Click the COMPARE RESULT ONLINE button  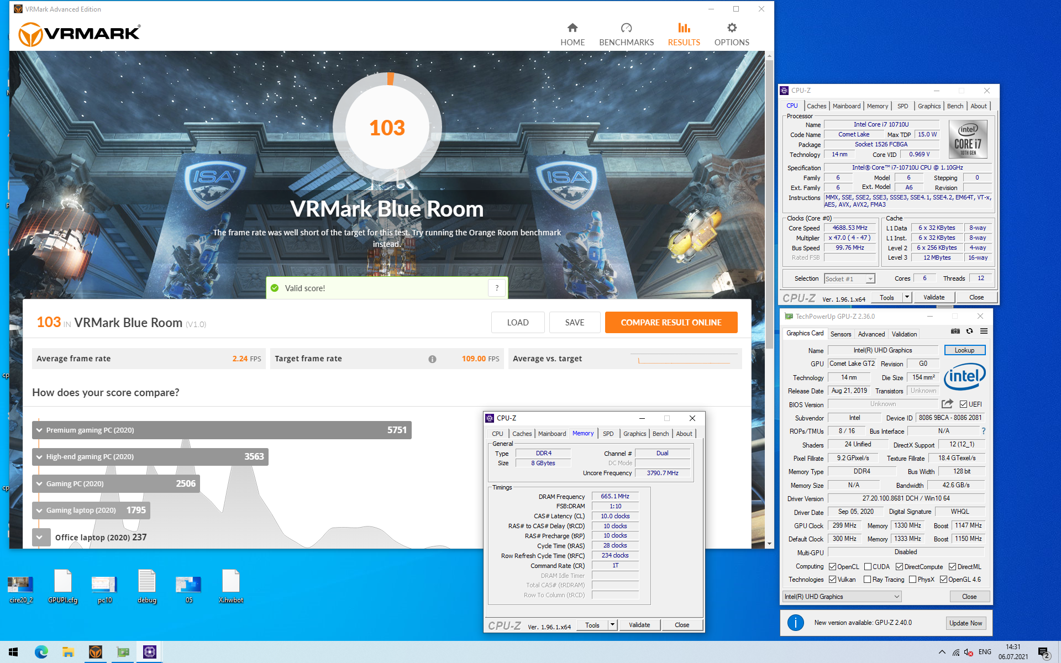[x=671, y=322]
